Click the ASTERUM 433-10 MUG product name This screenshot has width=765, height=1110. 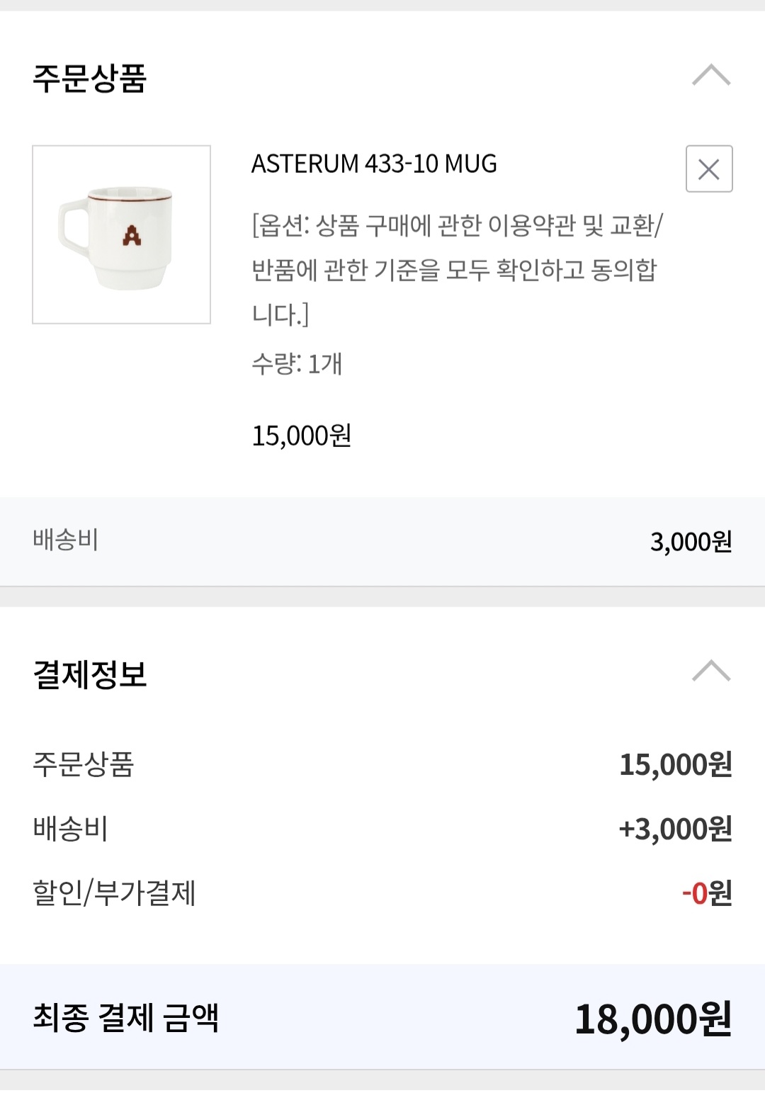374,164
